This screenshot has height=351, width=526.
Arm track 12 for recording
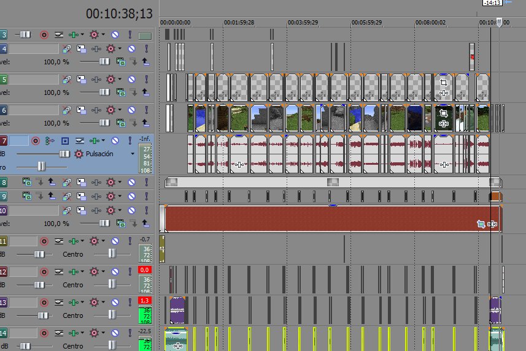44,271
